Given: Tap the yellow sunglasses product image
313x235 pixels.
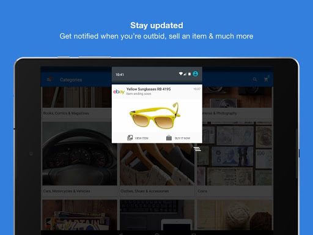Looking at the screenshot, I should pyautogui.click(x=155, y=116).
